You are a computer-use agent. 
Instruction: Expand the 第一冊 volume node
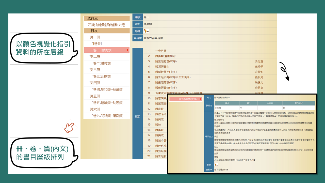(94, 37)
